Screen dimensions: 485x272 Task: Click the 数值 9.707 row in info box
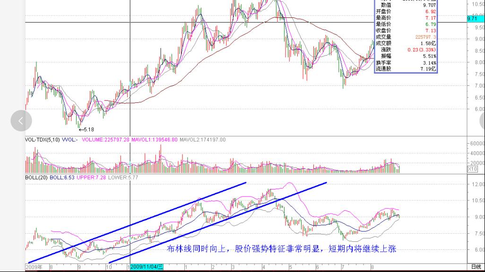406,5
